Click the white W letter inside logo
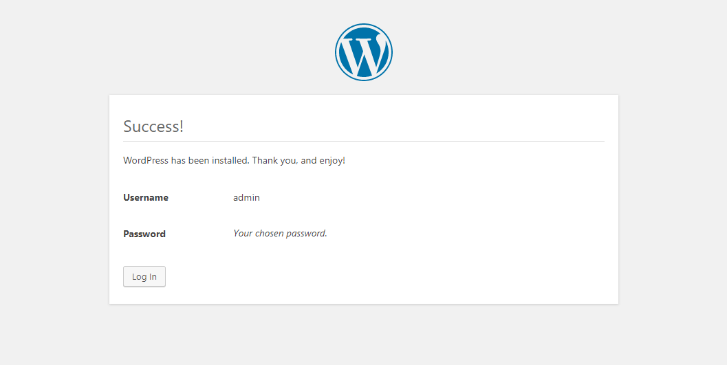Image resolution: width=727 pixels, height=365 pixels. pos(365,56)
